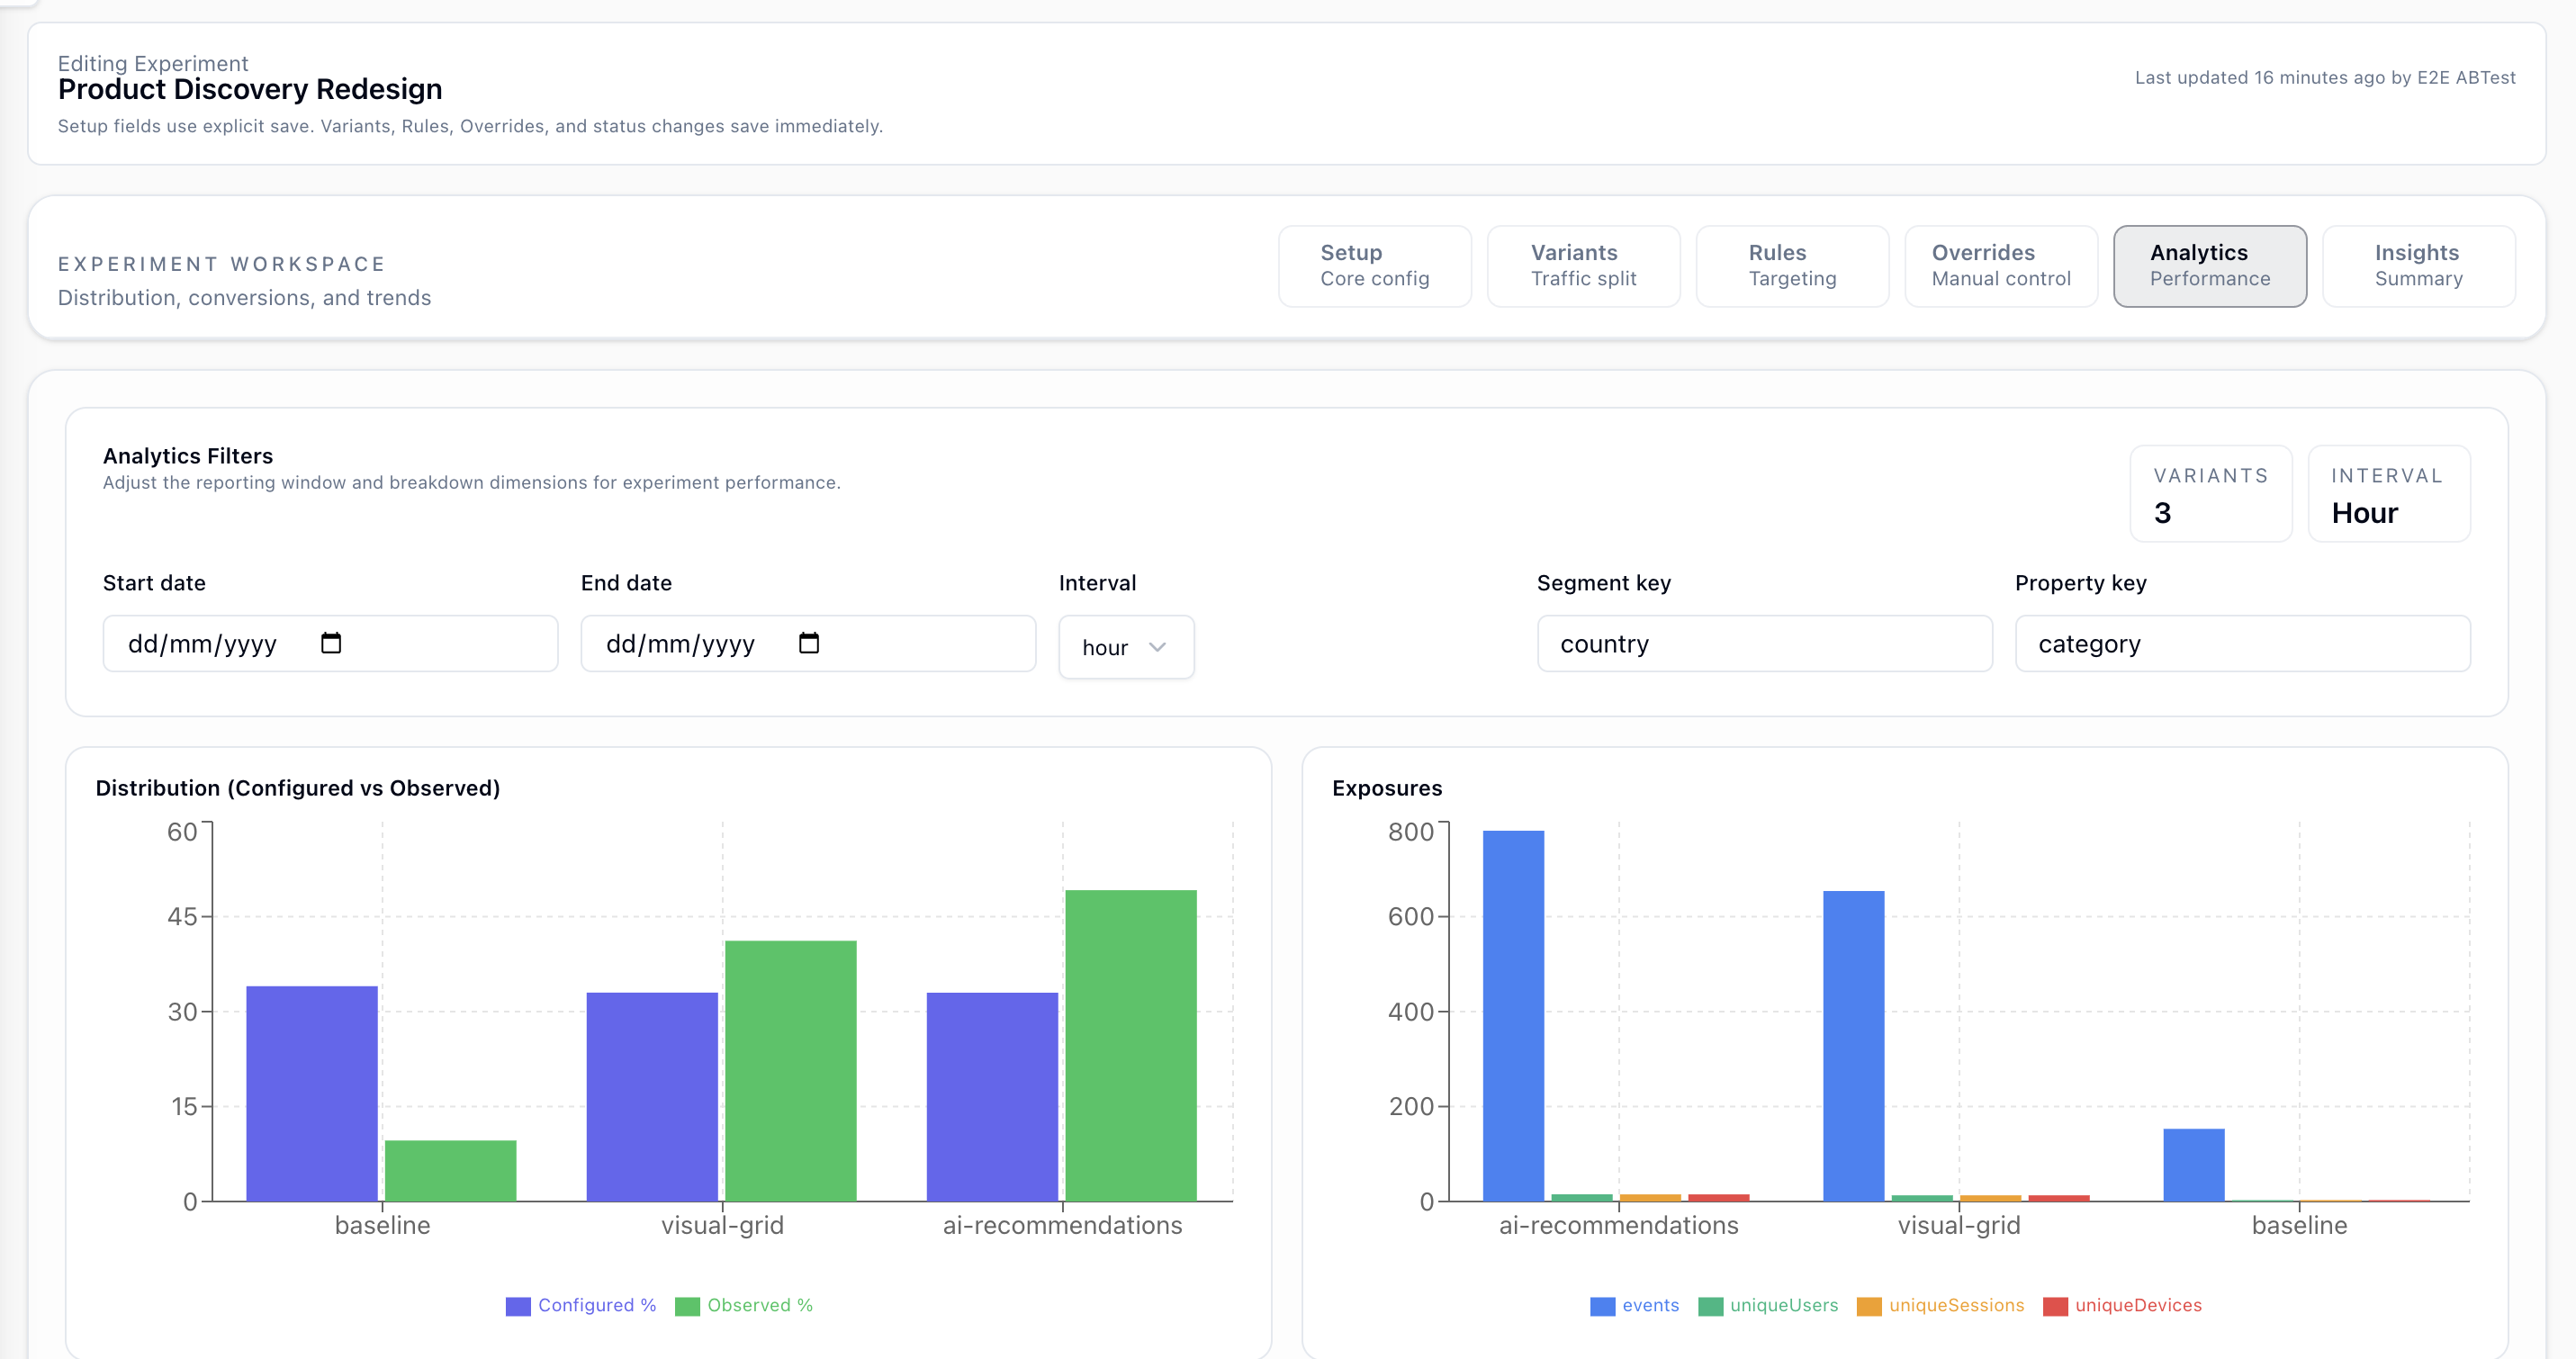Click the uniqueSessions orange legend swatch
The image size is (2576, 1359).
pos(1868,1305)
